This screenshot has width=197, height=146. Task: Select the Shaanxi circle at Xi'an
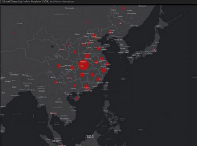tap(75, 52)
